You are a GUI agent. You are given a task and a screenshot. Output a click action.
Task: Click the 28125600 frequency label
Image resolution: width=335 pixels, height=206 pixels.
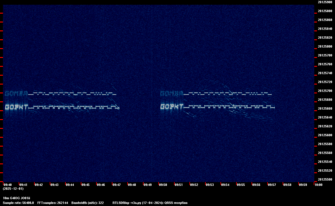point(325,135)
